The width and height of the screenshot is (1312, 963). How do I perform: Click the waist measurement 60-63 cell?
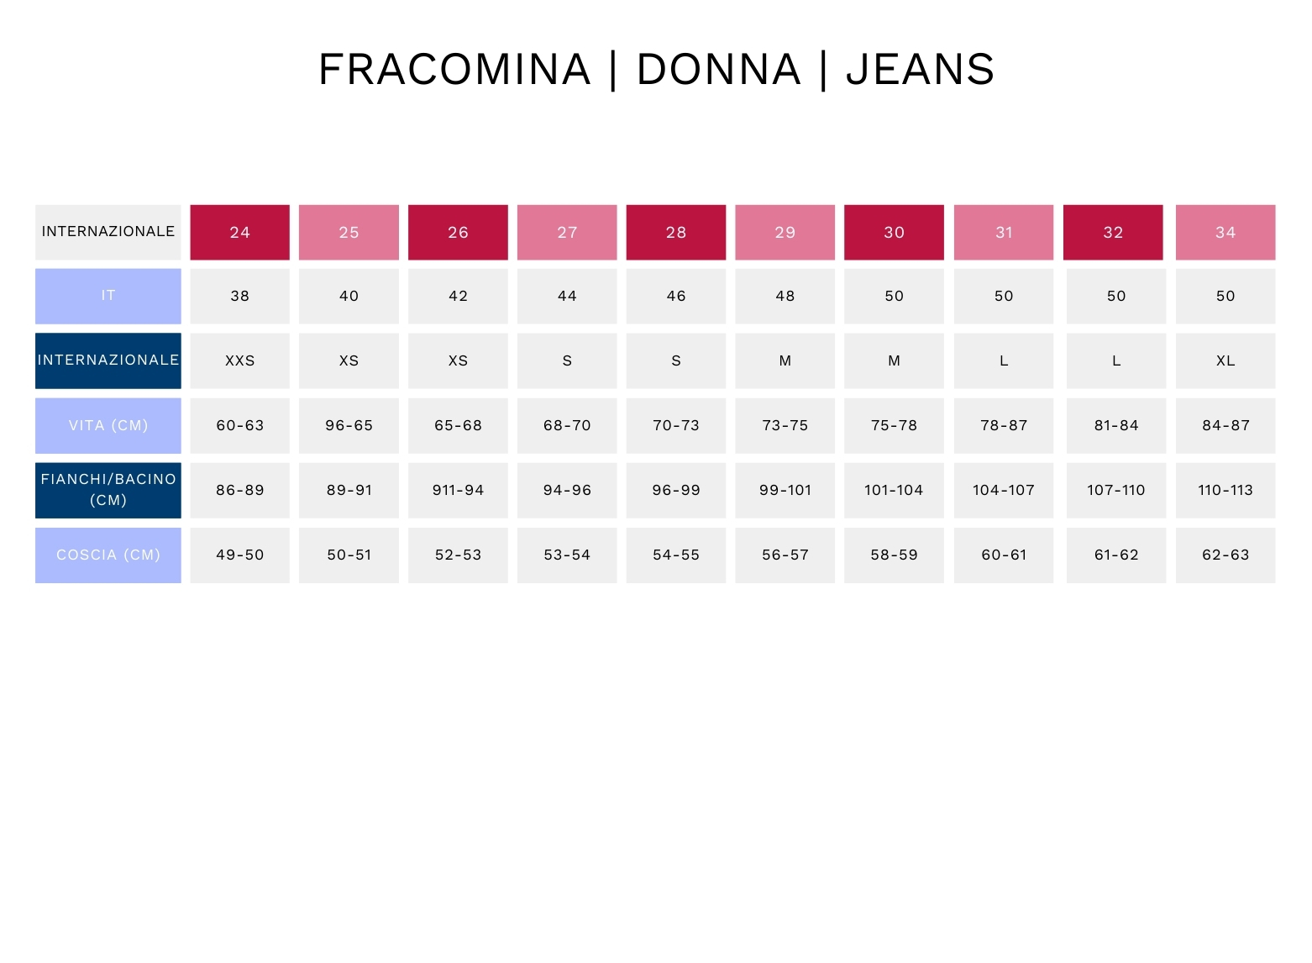[239, 425]
